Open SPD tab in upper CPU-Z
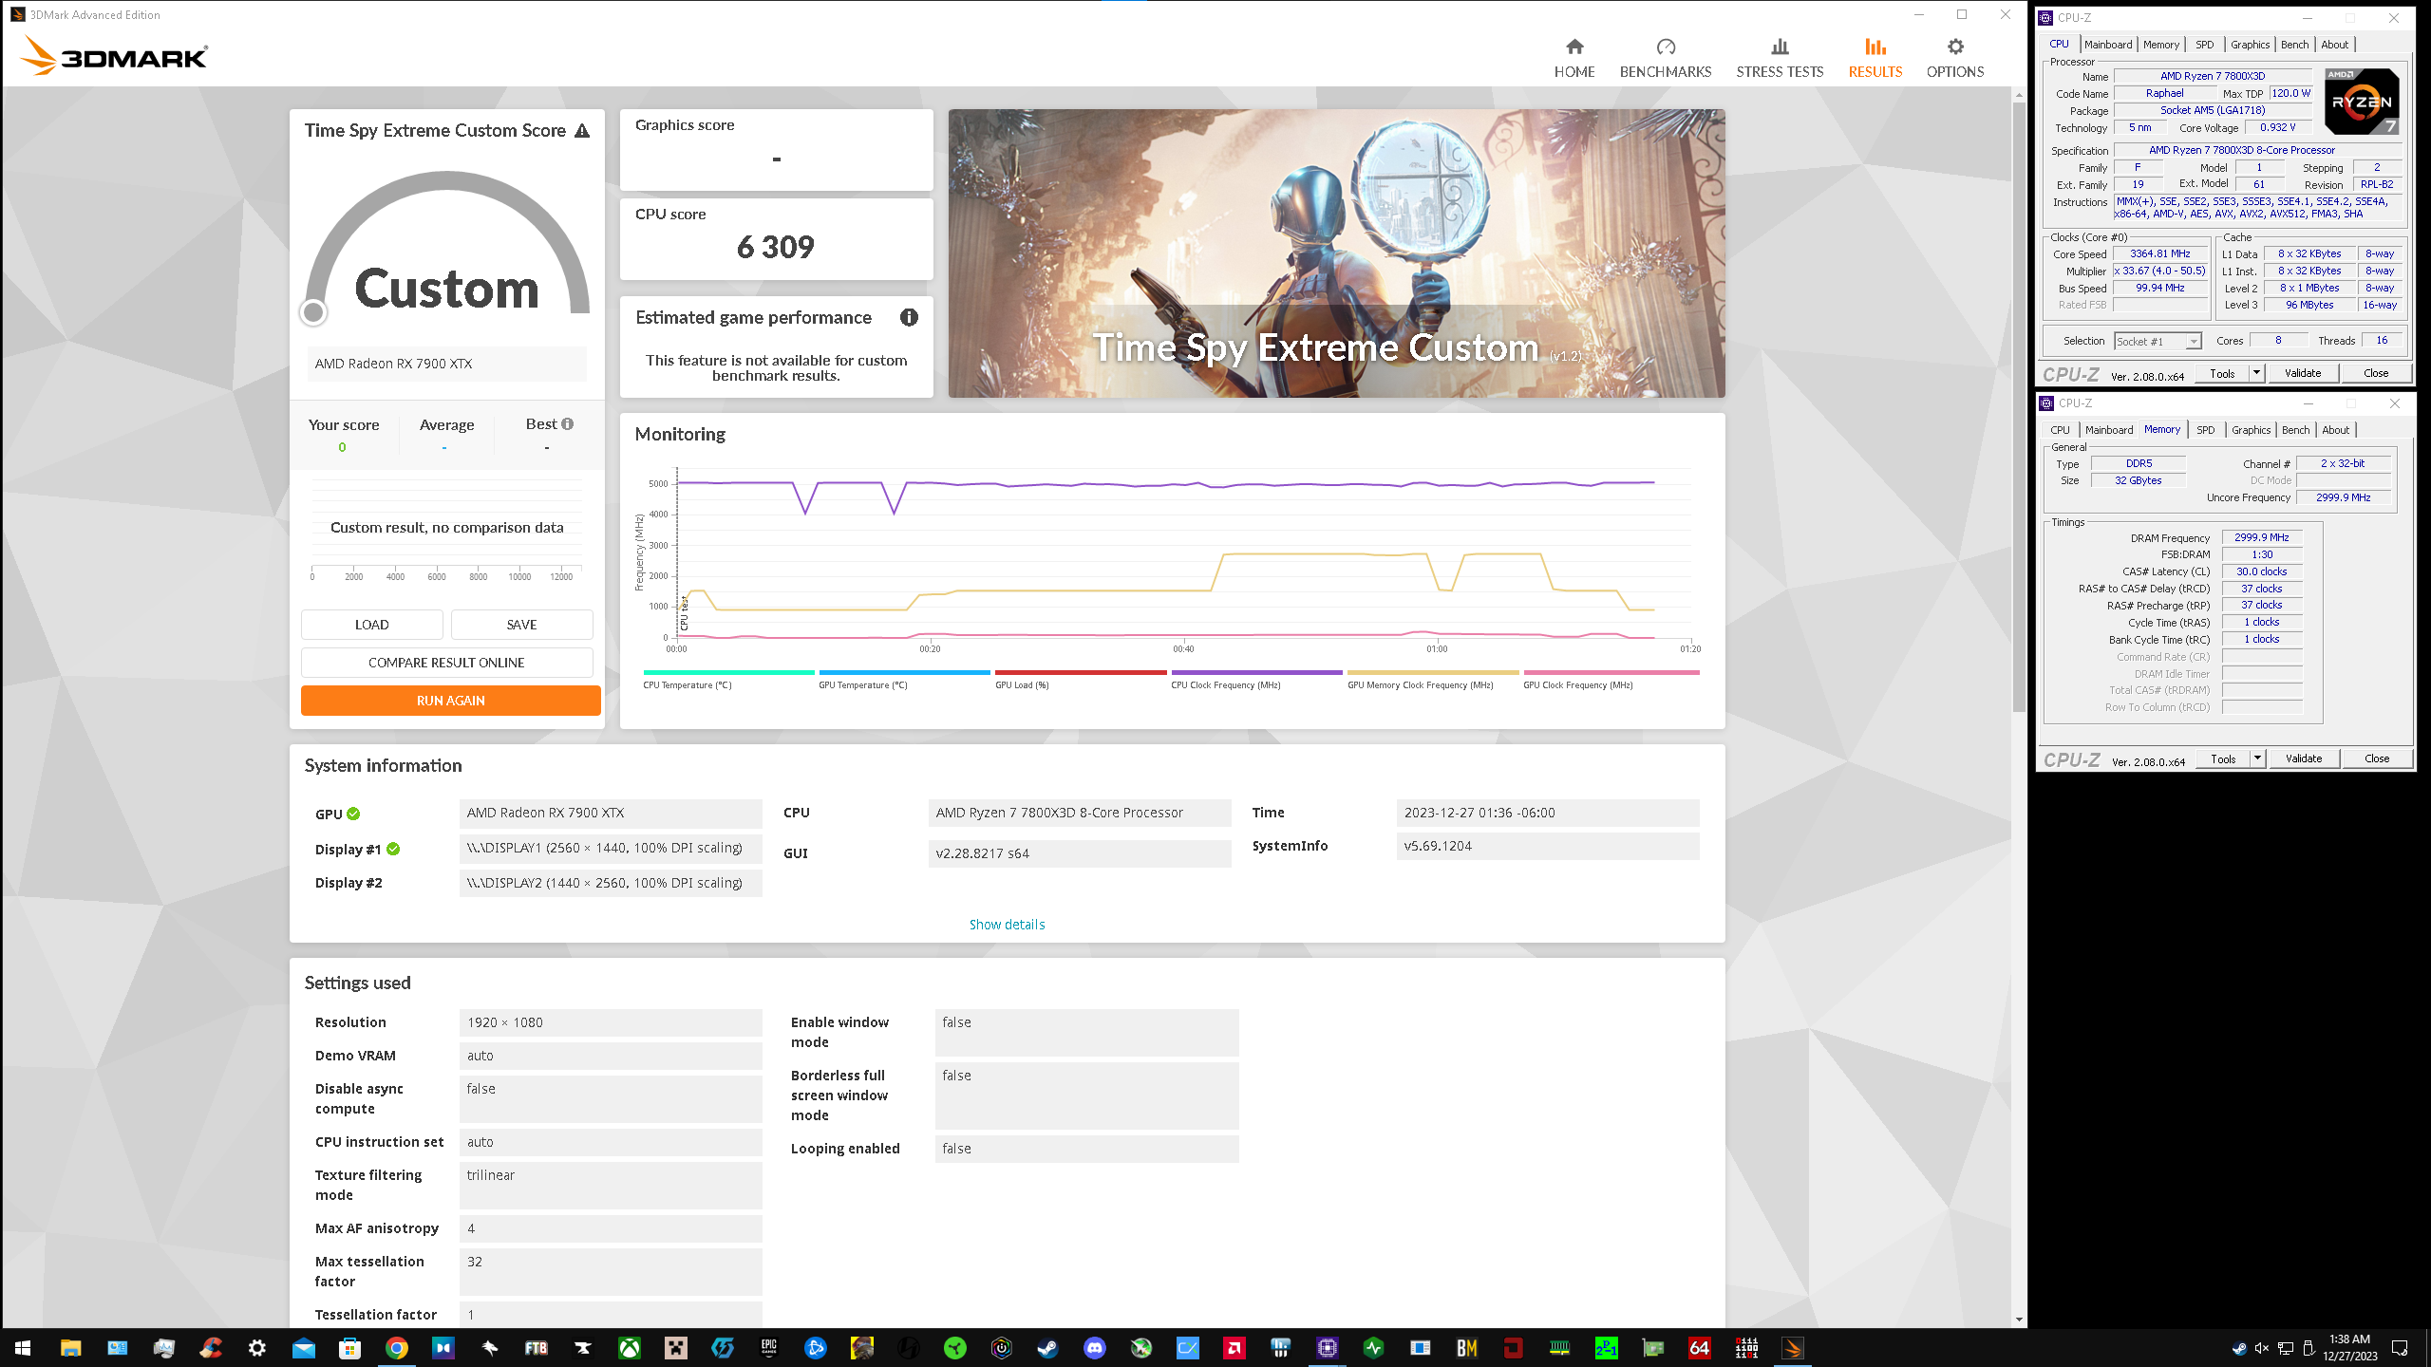The image size is (2431, 1367). [x=2205, y=45]
